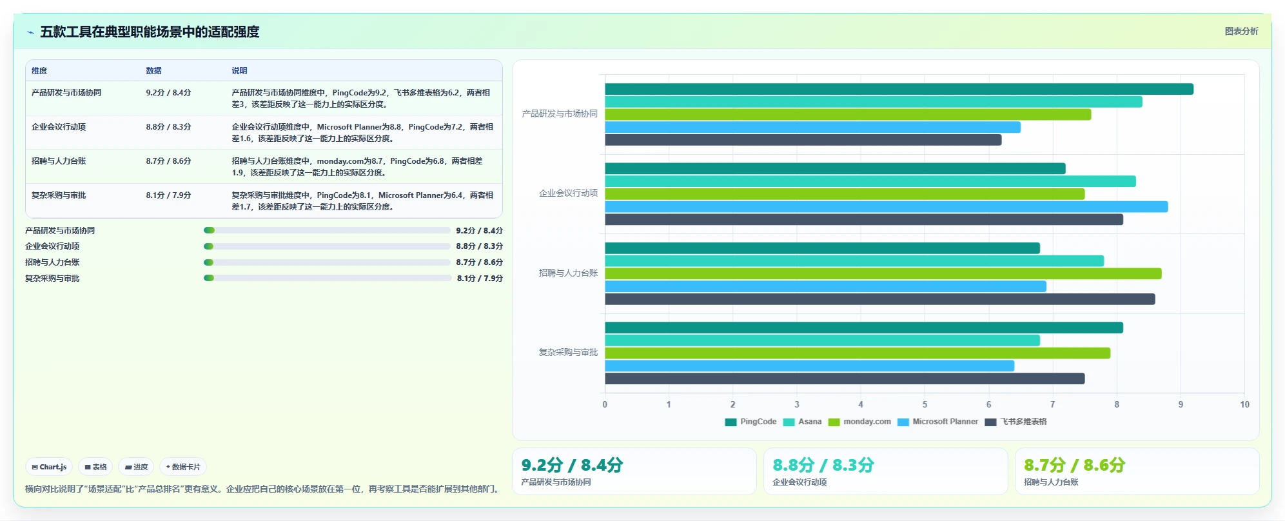The image size is (1285, 521).
Task: Select the 数据卡片 tag chip
Action: (x=183, y=467)
